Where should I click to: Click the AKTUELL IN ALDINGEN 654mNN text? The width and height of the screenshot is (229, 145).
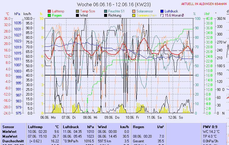click(205, 4)
